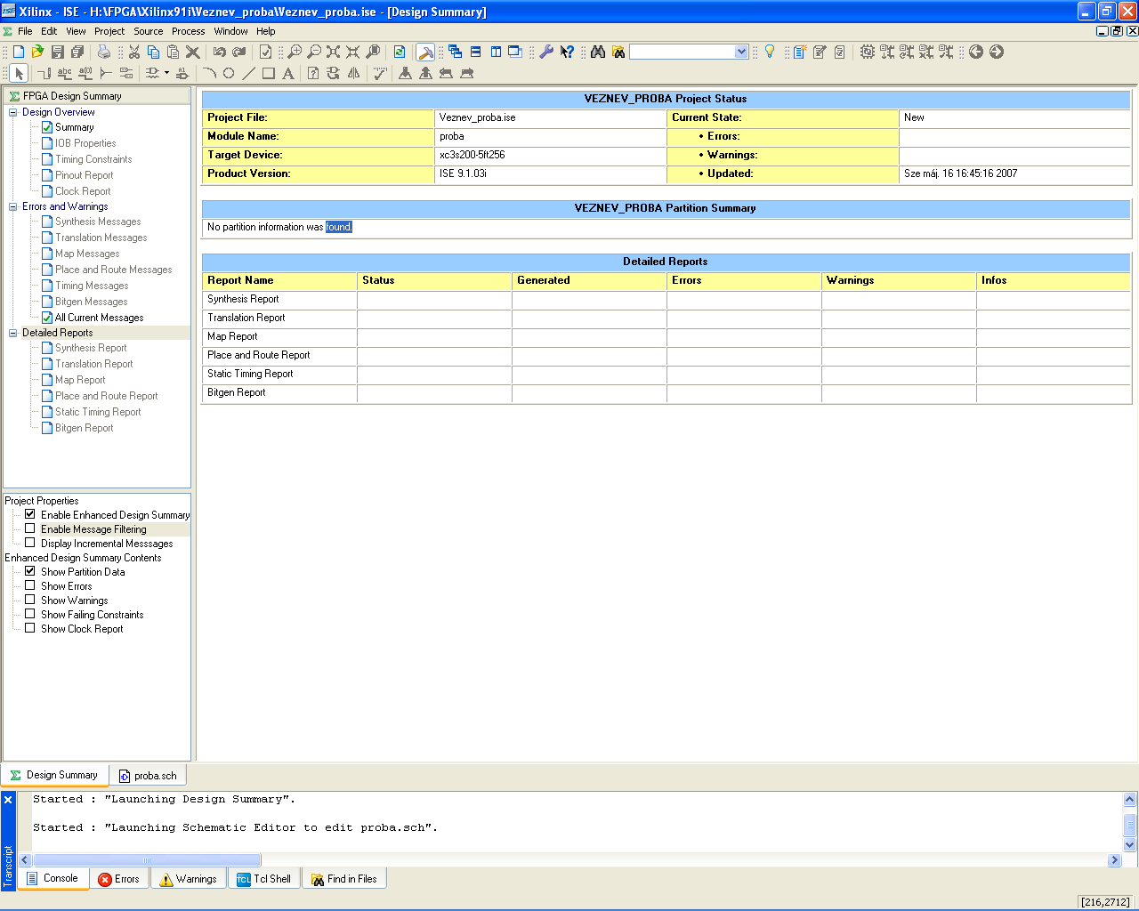
Task: Uncheck Show Partition Data
Action: [30, 571]
